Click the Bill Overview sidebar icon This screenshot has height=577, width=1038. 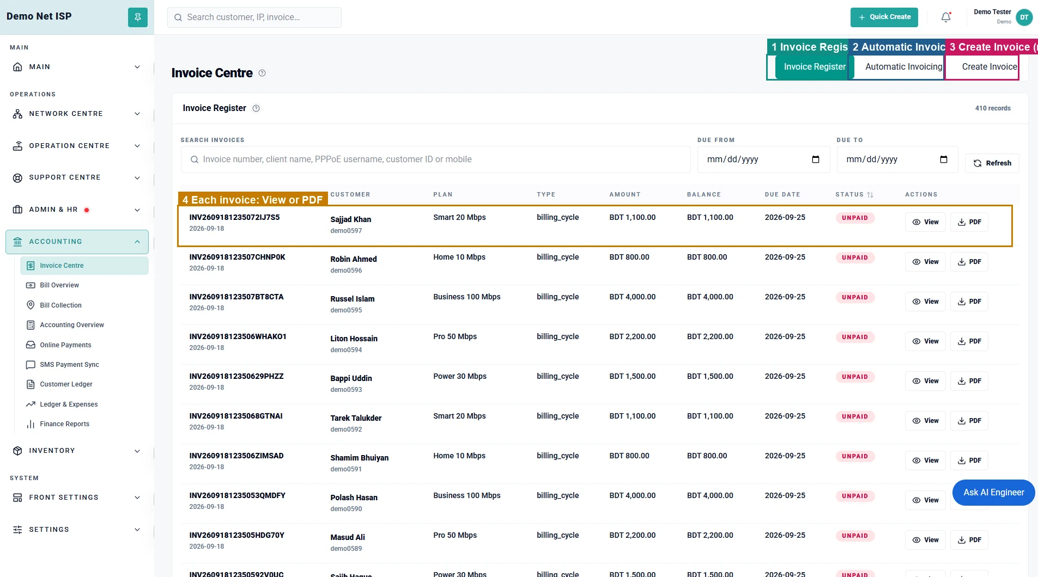tap(31, 285)
